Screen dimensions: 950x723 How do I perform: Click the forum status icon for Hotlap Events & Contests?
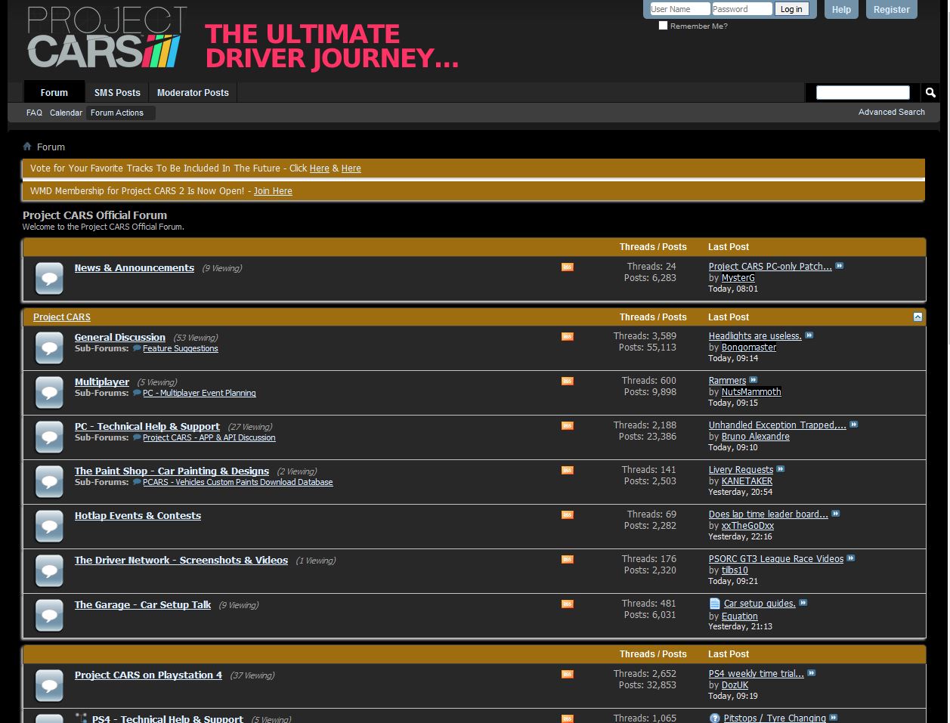pyautogui.click(x=49, y=527)
